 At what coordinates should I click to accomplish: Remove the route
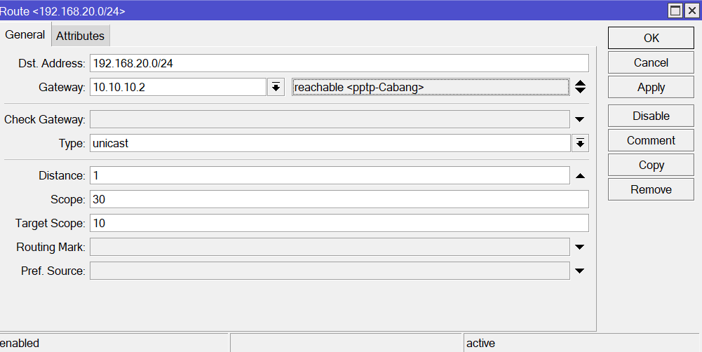coord(651,189)
